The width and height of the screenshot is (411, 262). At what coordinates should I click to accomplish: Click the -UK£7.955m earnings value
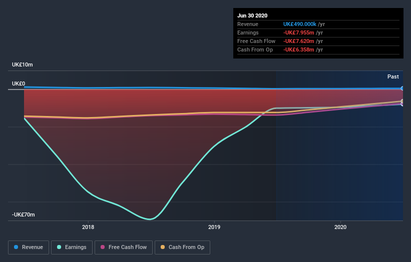[x=298, y=32]
